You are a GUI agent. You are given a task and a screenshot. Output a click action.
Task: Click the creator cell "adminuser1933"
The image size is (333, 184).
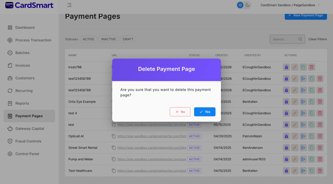click(254, 159)
